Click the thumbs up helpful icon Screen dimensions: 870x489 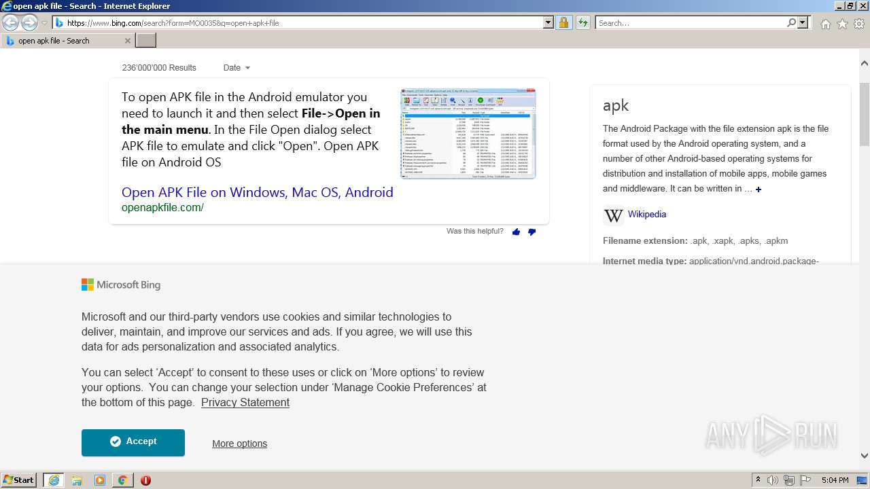(516, 232)
